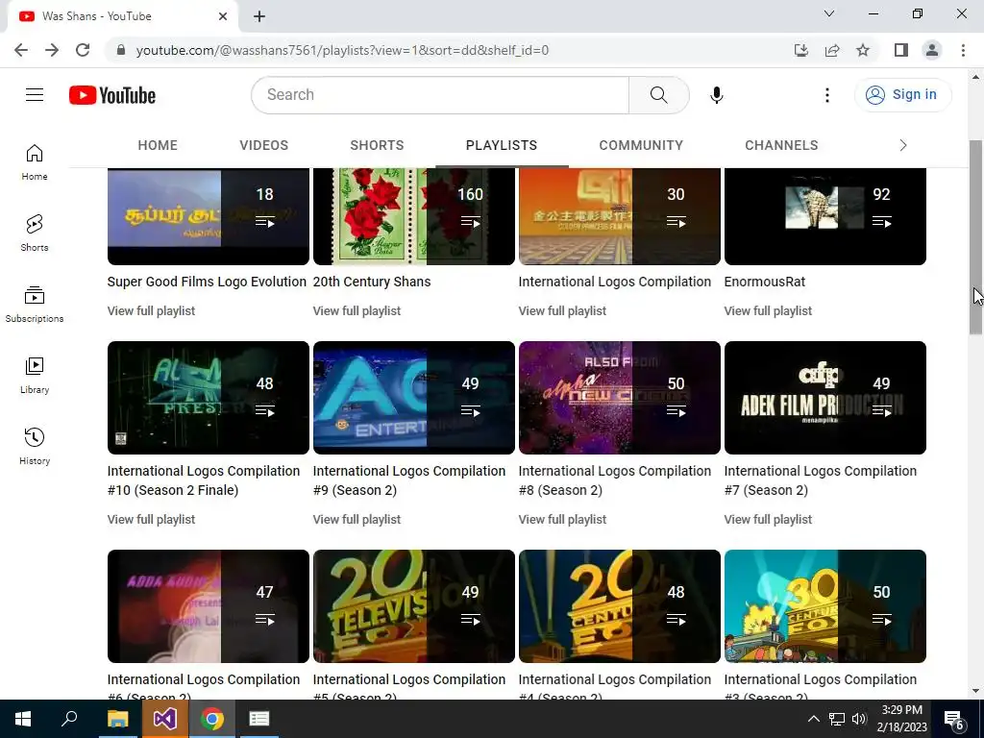Click the install/download icon in address bar
The image size is (984, 738).
(x=801, y=50)
